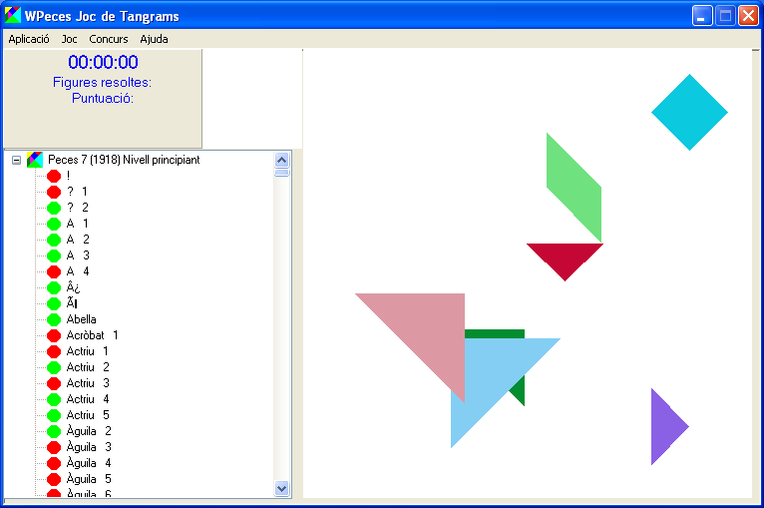Click the red dot next to Actriu 1
Viewport: 764px width, 508px height.
click(54, 351)
